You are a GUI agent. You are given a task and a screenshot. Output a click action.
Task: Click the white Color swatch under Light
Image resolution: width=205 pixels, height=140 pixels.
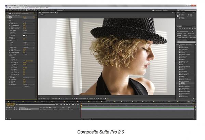coord(24,36)
